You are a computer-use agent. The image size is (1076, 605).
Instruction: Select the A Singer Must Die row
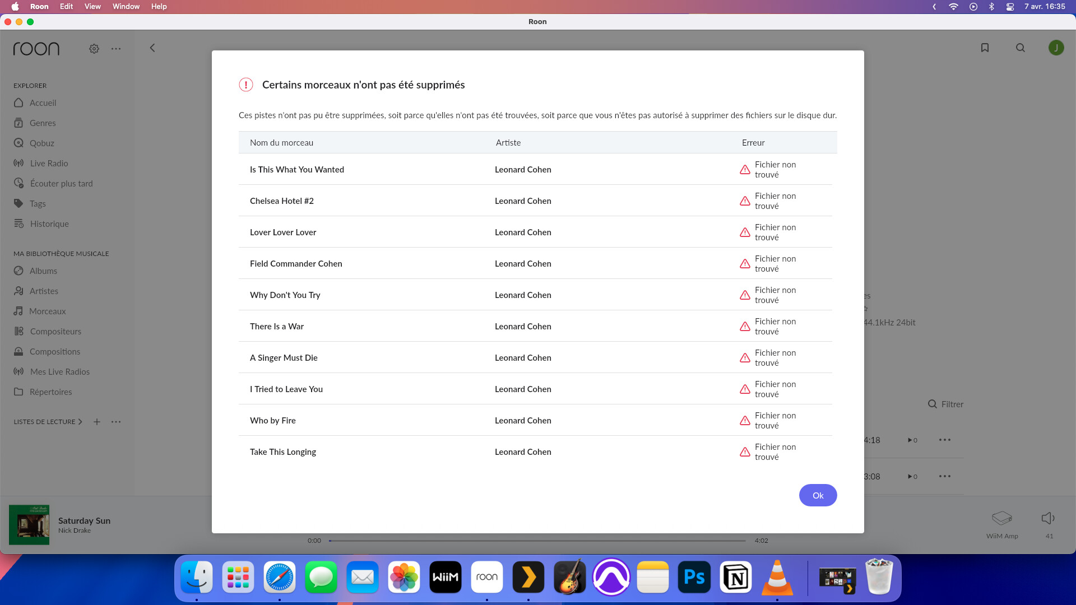[x=535, y=357]
